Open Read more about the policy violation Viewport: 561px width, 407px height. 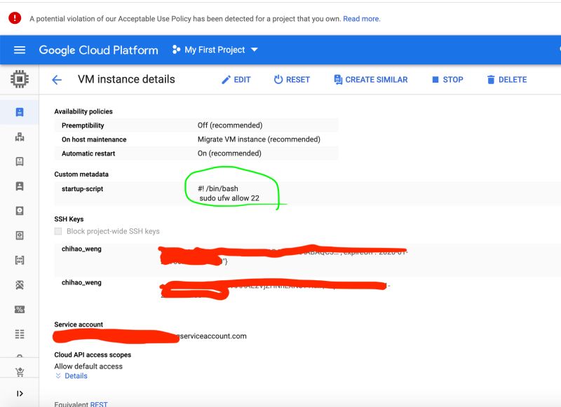point(362,19)
